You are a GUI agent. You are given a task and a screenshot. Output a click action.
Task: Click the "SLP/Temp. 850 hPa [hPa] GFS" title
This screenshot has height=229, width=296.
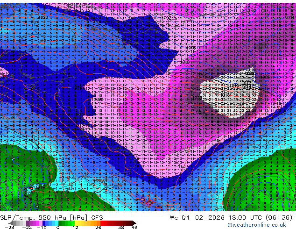(x=51, y=218)
